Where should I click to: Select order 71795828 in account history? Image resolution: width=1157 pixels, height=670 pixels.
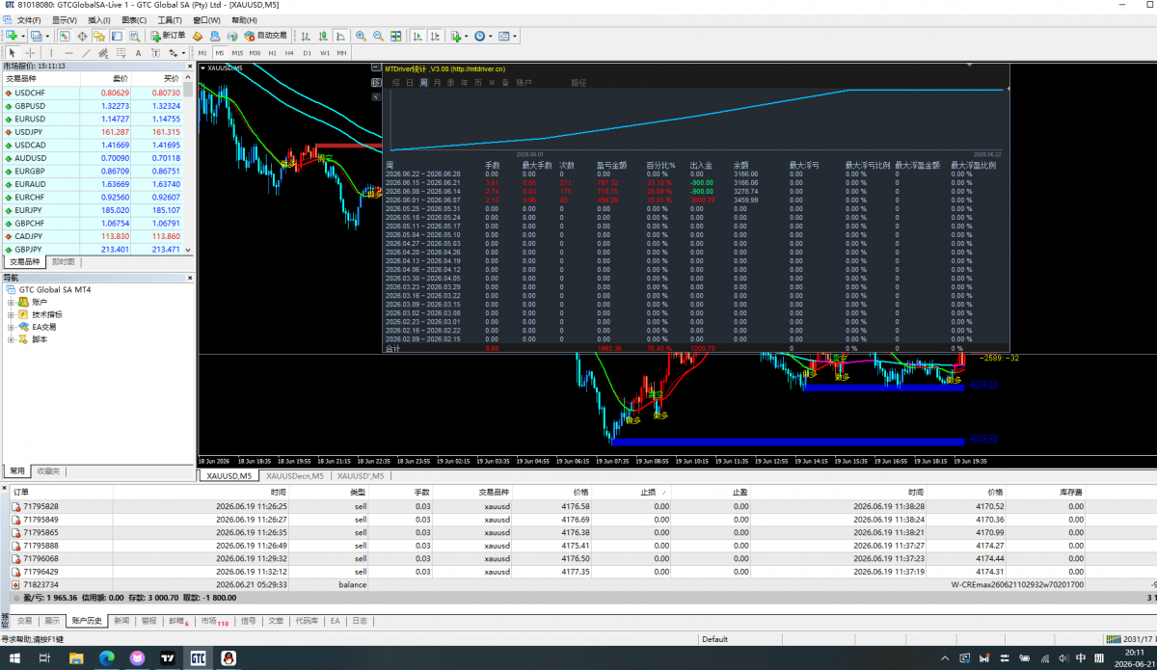[x=578, y=506]
